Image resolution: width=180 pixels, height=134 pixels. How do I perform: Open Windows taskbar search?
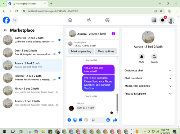click(13, 131)
